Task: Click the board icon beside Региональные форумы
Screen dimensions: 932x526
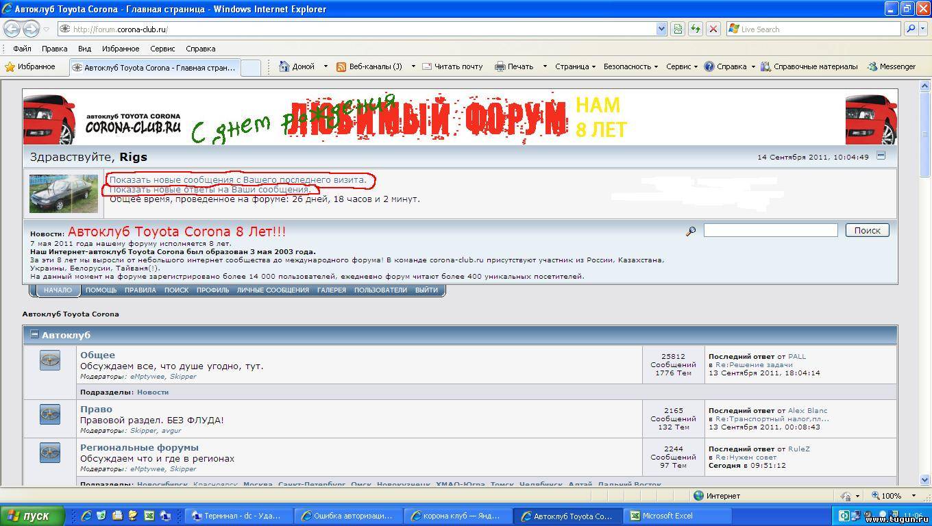Action: click(49, 453)
